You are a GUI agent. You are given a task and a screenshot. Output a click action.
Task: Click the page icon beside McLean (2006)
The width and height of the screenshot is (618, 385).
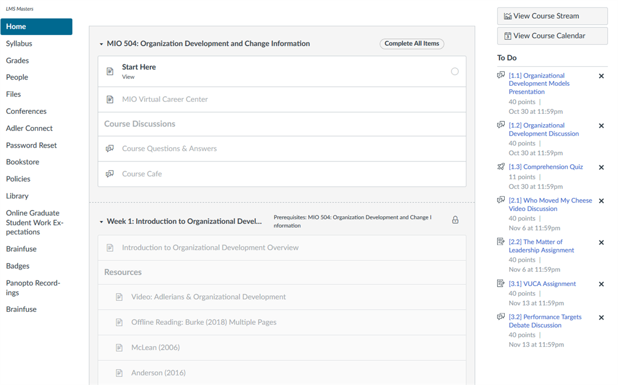(x=119, y=347)
